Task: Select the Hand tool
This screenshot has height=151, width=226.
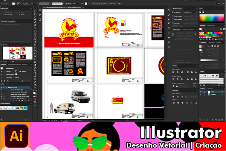Action: tap(35, 85)
